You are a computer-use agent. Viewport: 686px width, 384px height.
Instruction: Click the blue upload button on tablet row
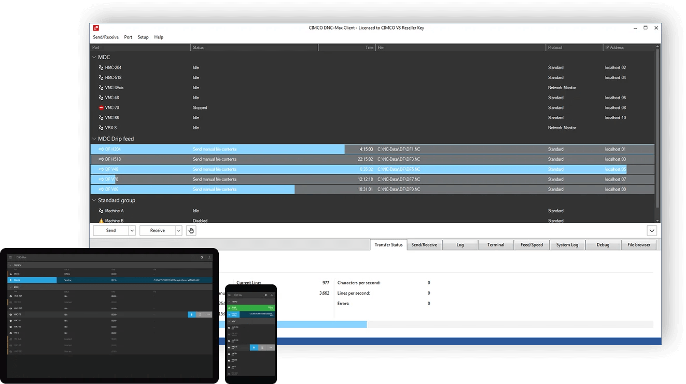point(192,314)
